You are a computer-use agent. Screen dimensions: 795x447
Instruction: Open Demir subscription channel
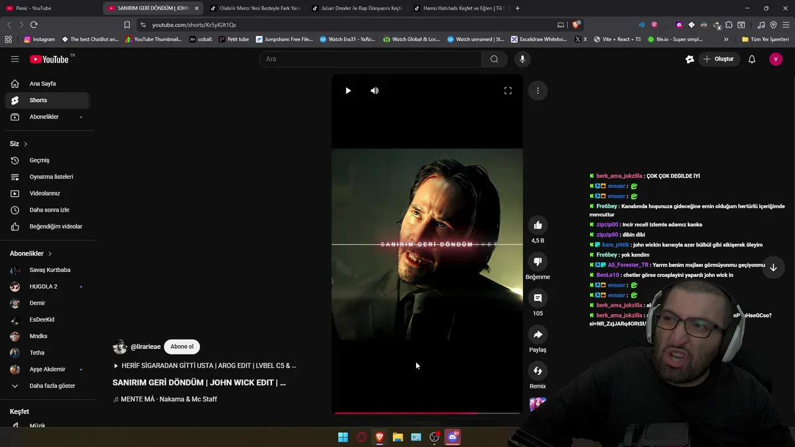(47, 303)
